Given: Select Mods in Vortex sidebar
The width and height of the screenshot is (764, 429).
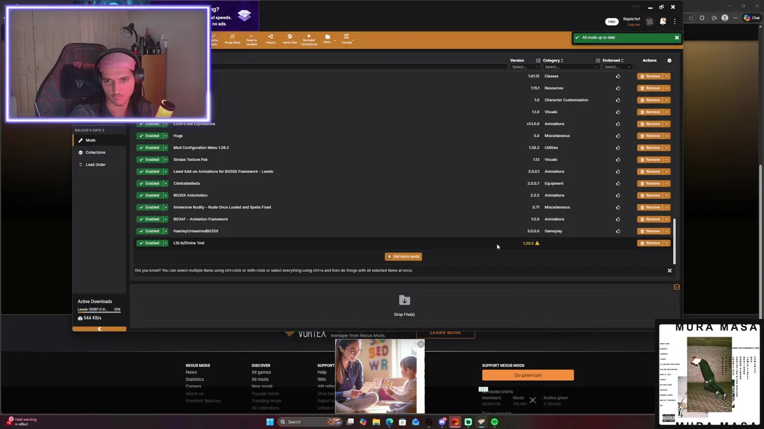Looking at the screenshot, I should click(x=98, y=140).
